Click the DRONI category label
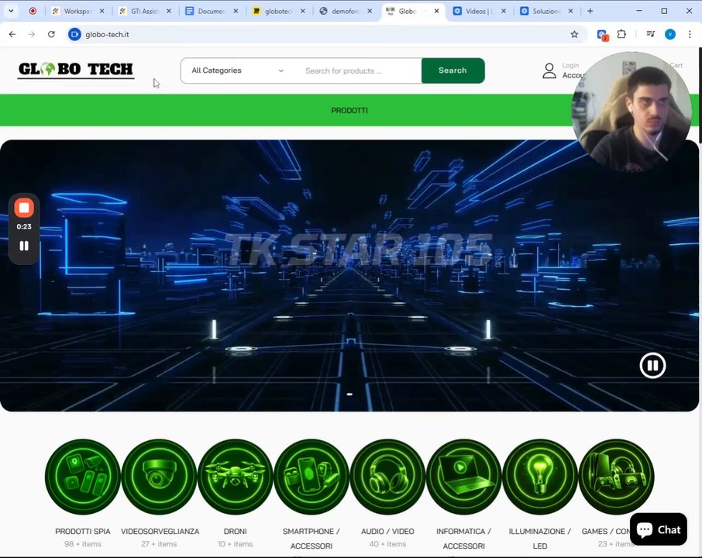This screenshot has height=558, width=702. point(235,531)
